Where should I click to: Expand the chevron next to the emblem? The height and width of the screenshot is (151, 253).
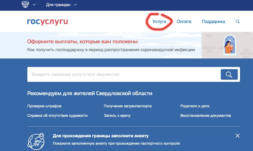(34, 5)
